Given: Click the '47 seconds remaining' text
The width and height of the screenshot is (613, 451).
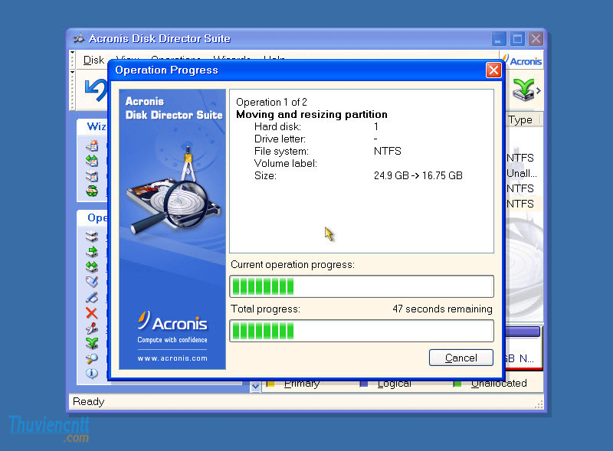Looking at the screenshot, I should point(443,309).
